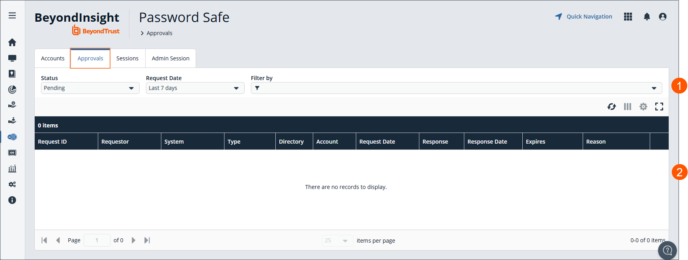
Task: Switch to the Sessions tab
Action: point(127,58)
